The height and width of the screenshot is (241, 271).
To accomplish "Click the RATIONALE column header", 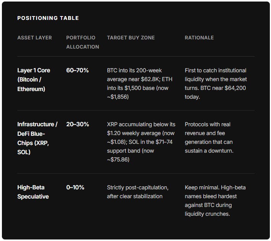I will [x=199, y=37].
